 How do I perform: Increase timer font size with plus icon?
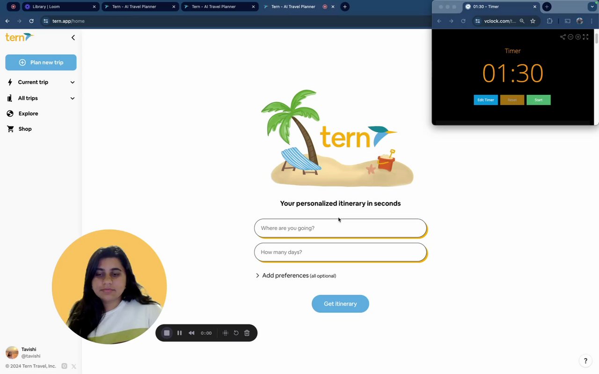[x=578, y=37]
